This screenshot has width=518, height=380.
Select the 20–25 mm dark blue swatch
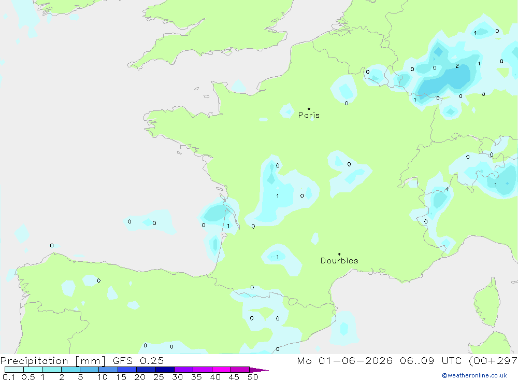pyautogui.click(x=146, y=370)
